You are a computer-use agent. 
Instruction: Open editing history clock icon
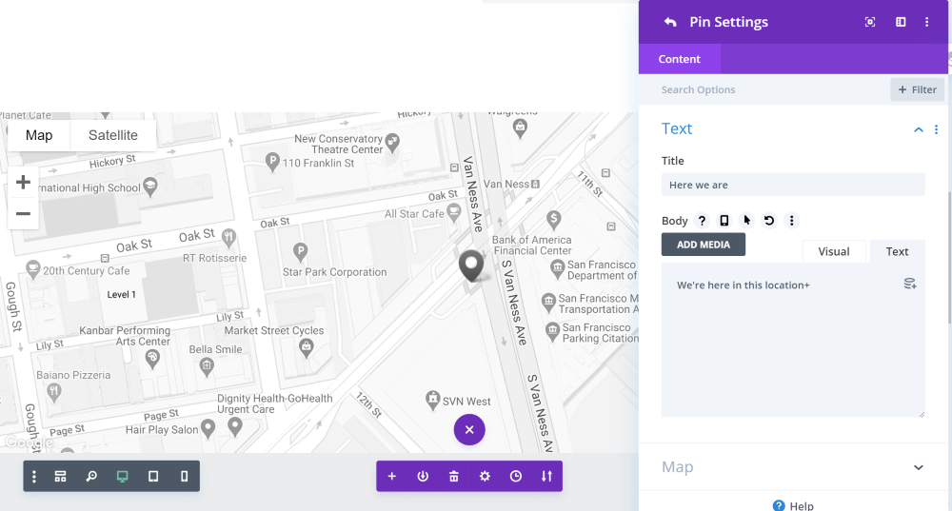(x=515, y=477)
